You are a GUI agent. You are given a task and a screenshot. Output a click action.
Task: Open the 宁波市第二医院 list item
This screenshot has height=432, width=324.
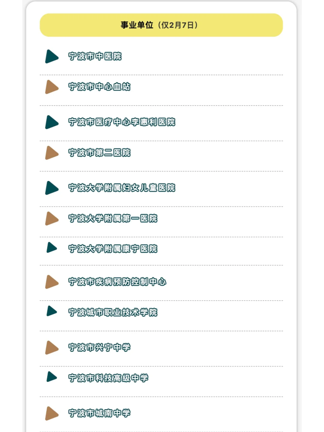(x=99, y=153)
